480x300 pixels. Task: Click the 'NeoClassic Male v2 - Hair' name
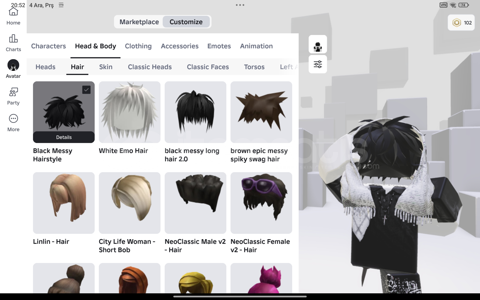(x=195, y=246)
